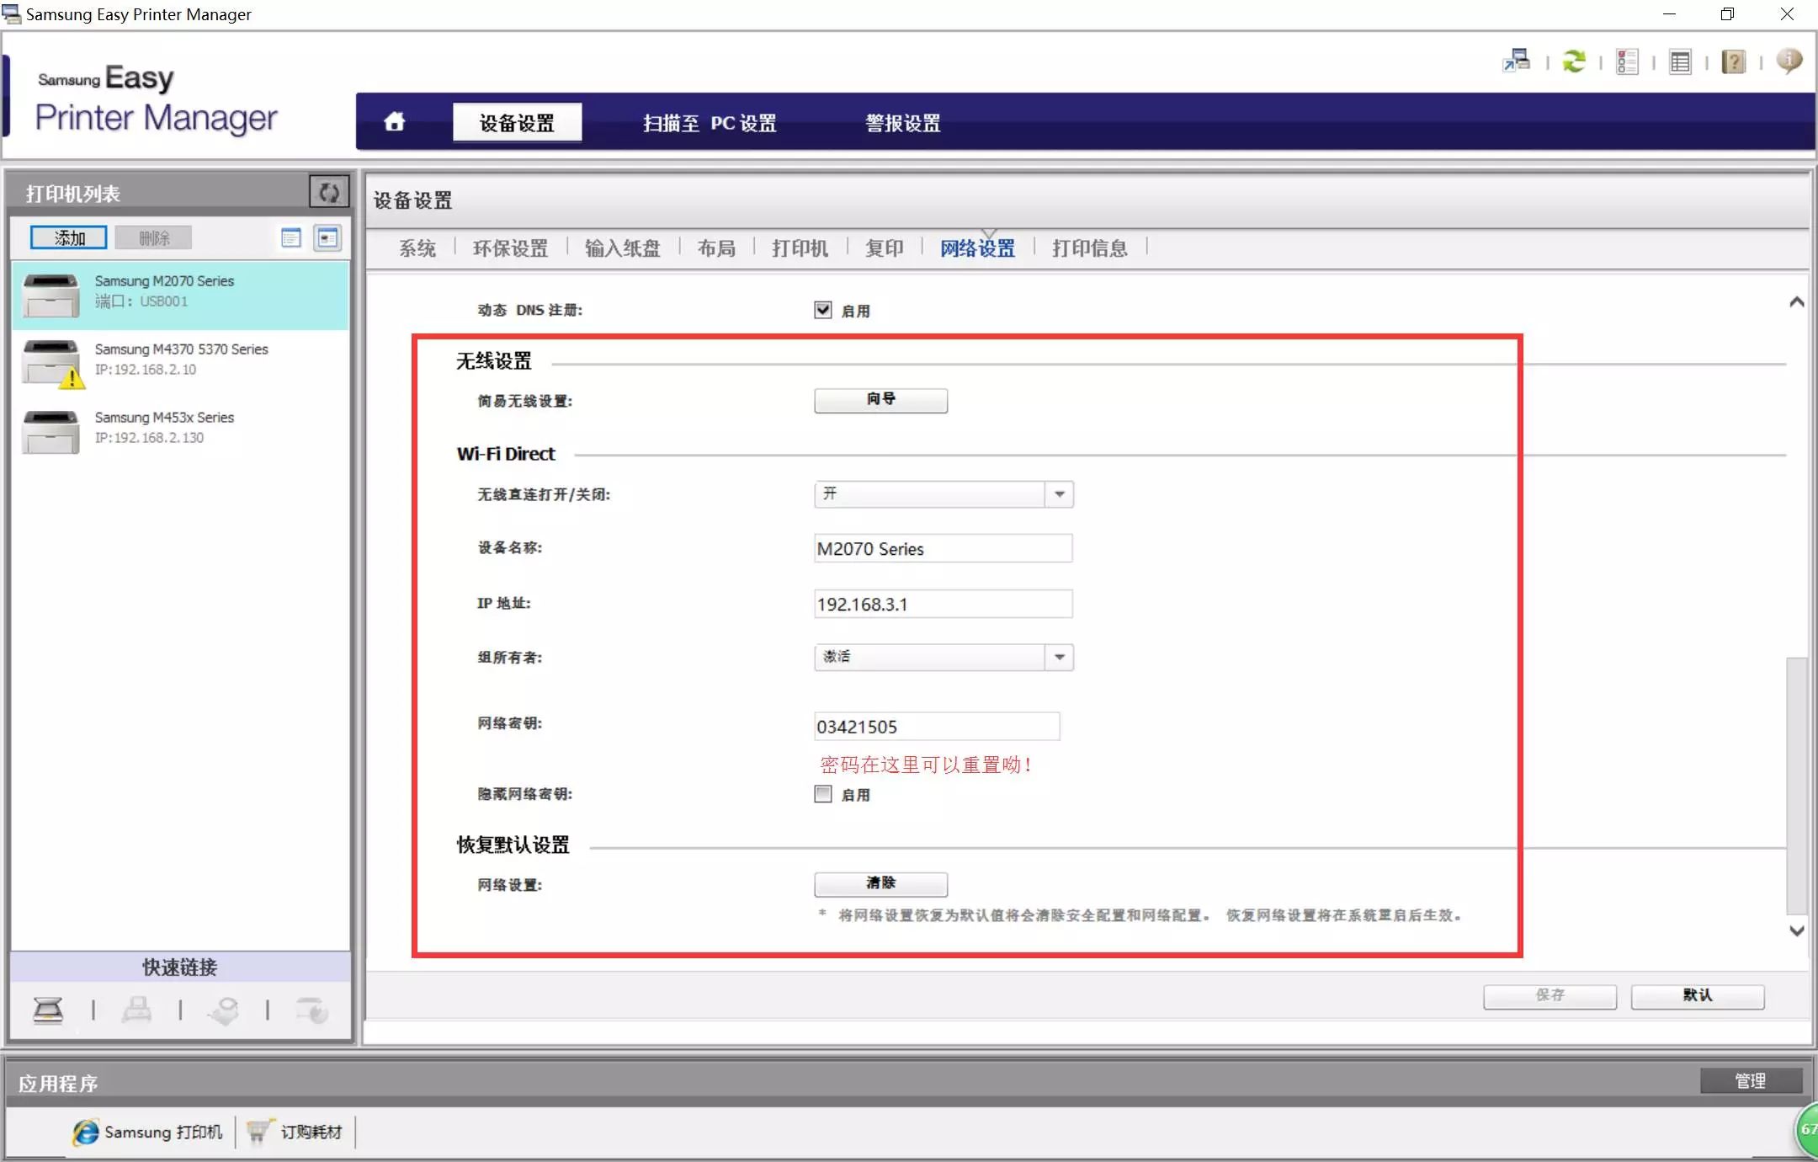
Task: Click the M4370 5370 printer warning icon
Action: pos(72,378)
